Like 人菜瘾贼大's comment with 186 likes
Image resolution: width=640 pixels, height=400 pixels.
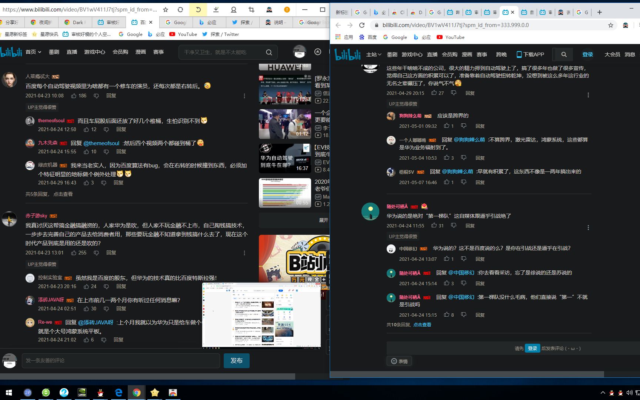click(x=74, y=96)
